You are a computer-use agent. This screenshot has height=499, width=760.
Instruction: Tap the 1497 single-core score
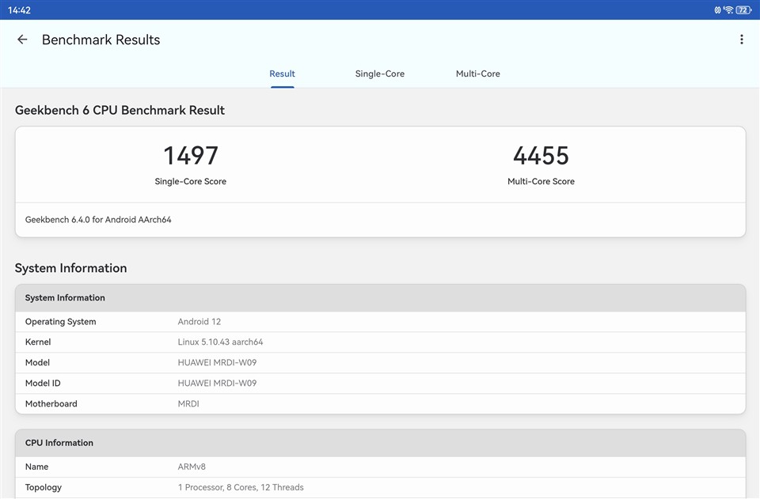pyautogui.click(x=190, y=156)
